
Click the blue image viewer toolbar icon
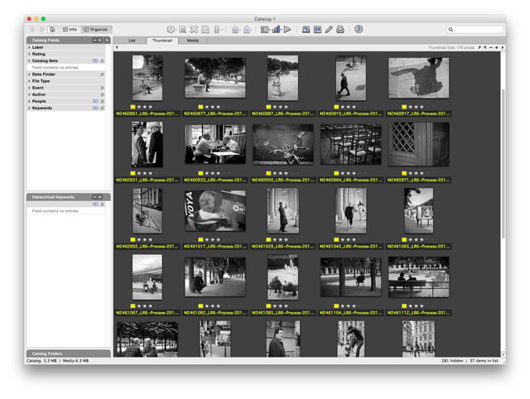306,30
